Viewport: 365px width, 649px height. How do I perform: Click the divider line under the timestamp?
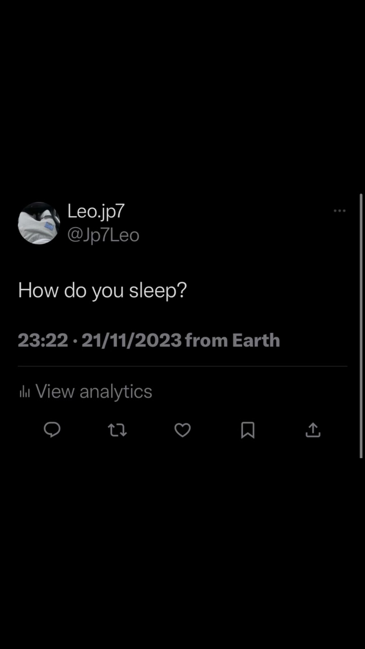click(x=182, y=366)
